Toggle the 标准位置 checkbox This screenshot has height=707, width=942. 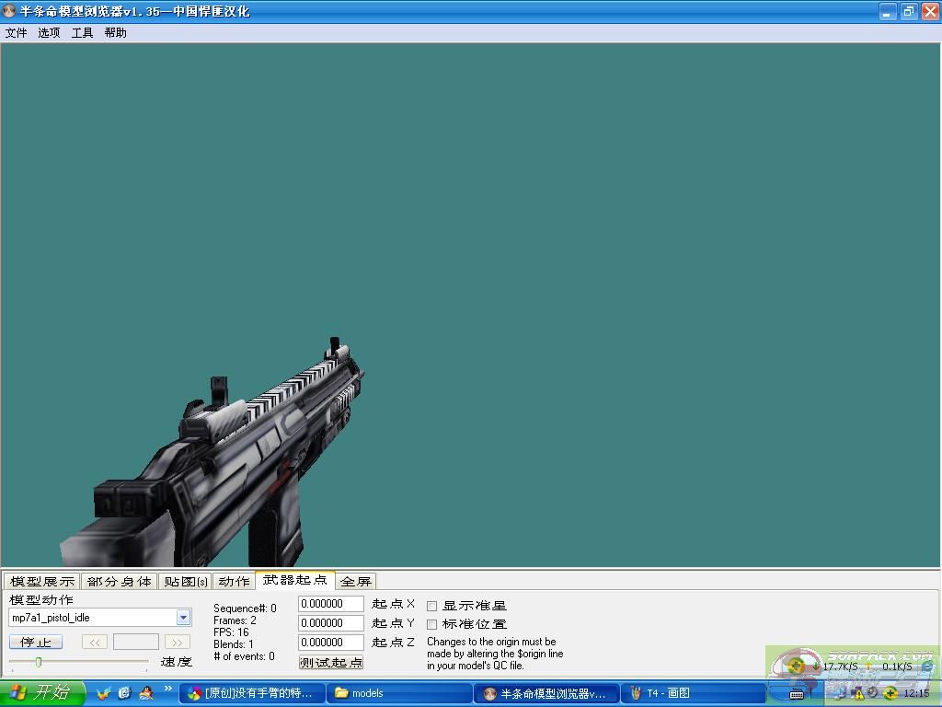[x=431, y=624]
